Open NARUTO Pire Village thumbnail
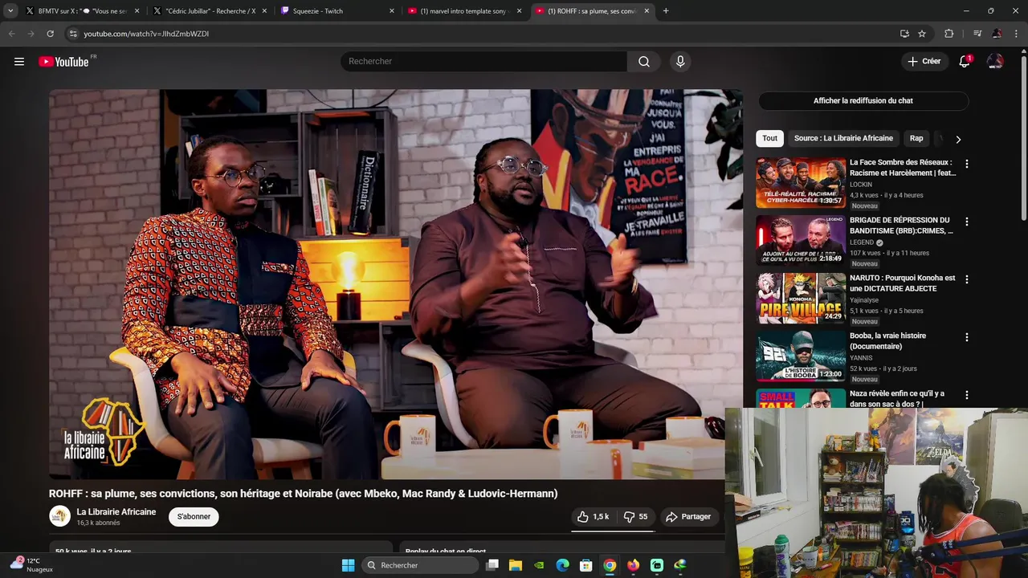Viewport: 1028px width, 578px height. [801, 299]
